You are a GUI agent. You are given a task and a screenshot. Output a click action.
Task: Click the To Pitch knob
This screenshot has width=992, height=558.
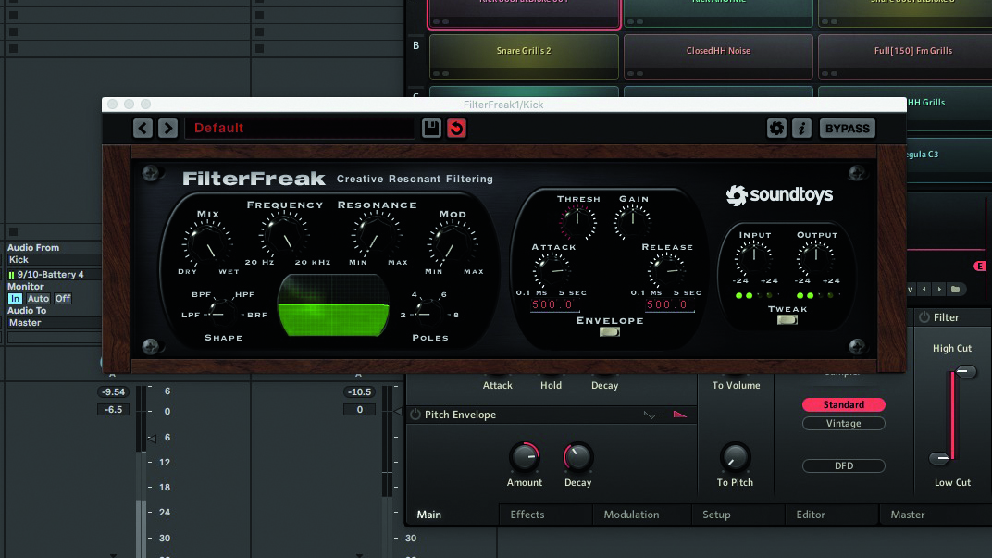point(735,457)
